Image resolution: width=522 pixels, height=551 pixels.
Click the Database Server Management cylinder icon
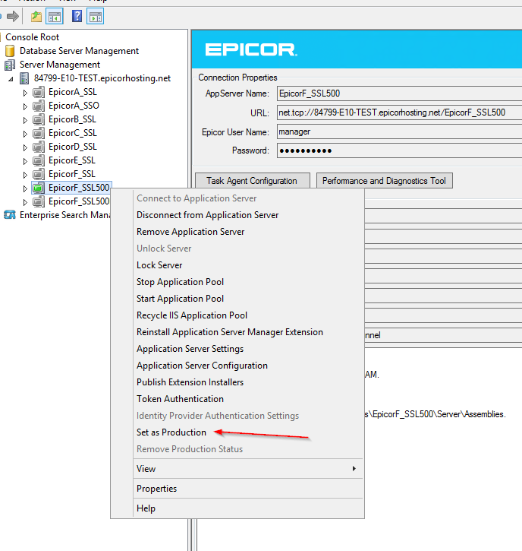pos(10,51)
